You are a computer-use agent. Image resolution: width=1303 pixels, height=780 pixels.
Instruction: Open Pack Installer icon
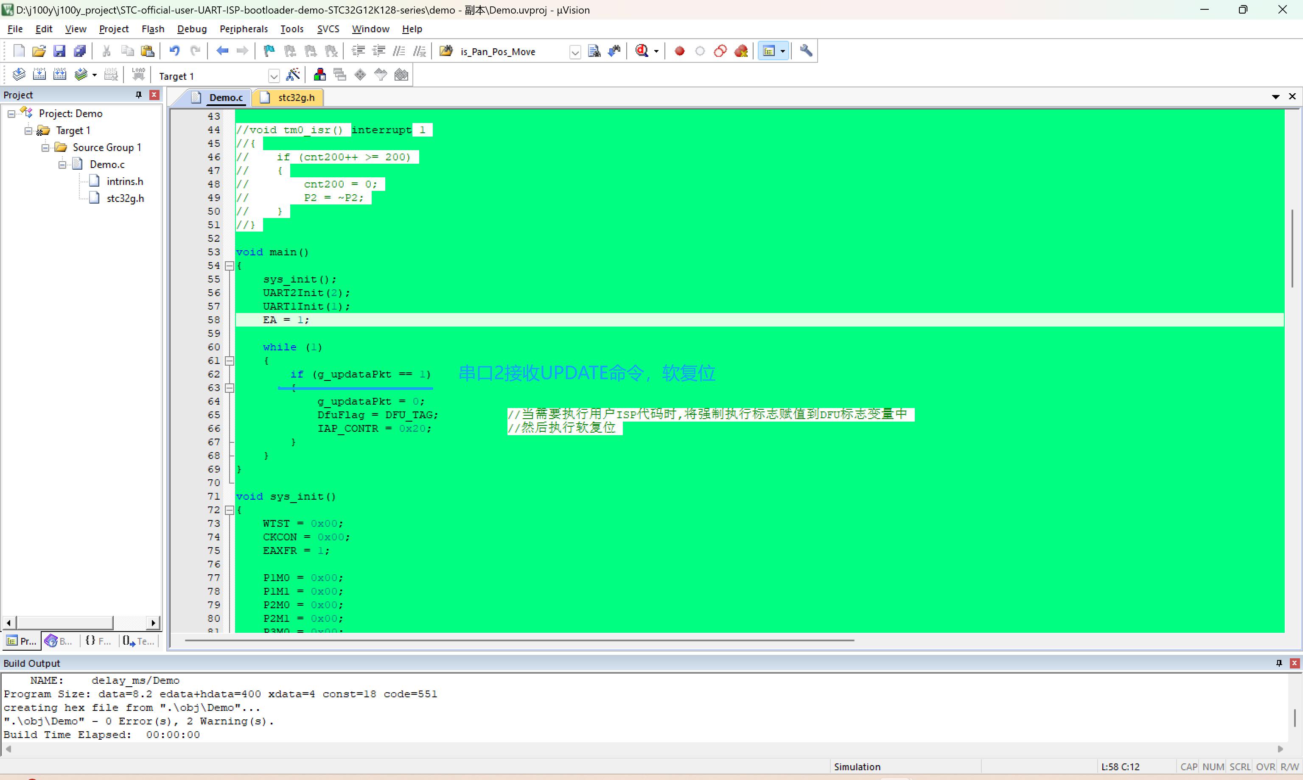click(x=401, y=75)
